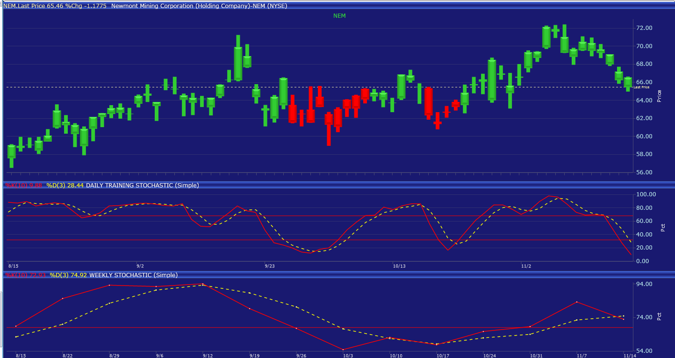Select the 60.00 label on the price axis
The height and width of the screenshot is (358, 675).
point(644,136)
